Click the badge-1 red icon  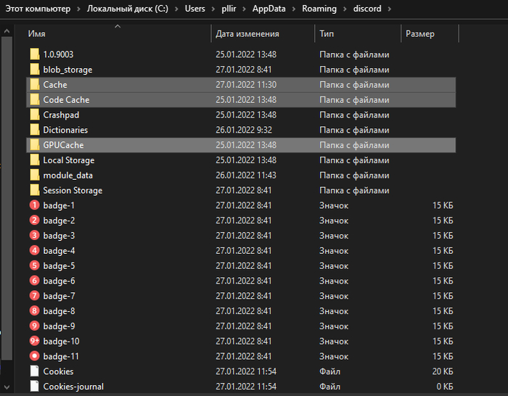[34, 205]
